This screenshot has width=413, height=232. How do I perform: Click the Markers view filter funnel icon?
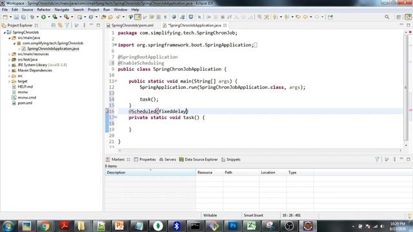click(377, 159)
